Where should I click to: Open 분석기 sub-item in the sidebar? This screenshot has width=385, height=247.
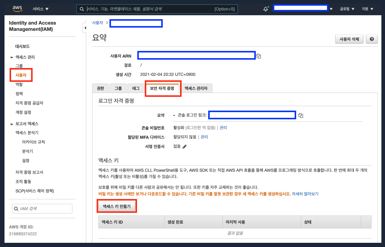click(x=28, y=151)
